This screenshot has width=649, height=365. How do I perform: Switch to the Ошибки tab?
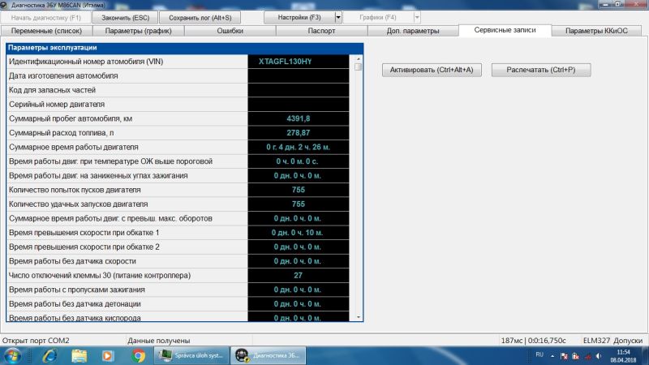click(x=230, y=31)
